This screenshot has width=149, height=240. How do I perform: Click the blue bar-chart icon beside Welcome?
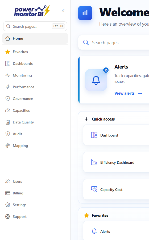(x=85, y=13)
